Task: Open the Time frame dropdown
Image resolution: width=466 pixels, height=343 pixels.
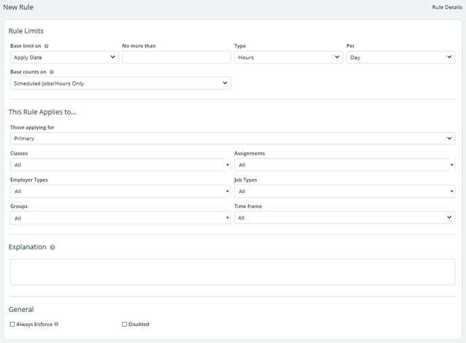Action: coord(344,218)
